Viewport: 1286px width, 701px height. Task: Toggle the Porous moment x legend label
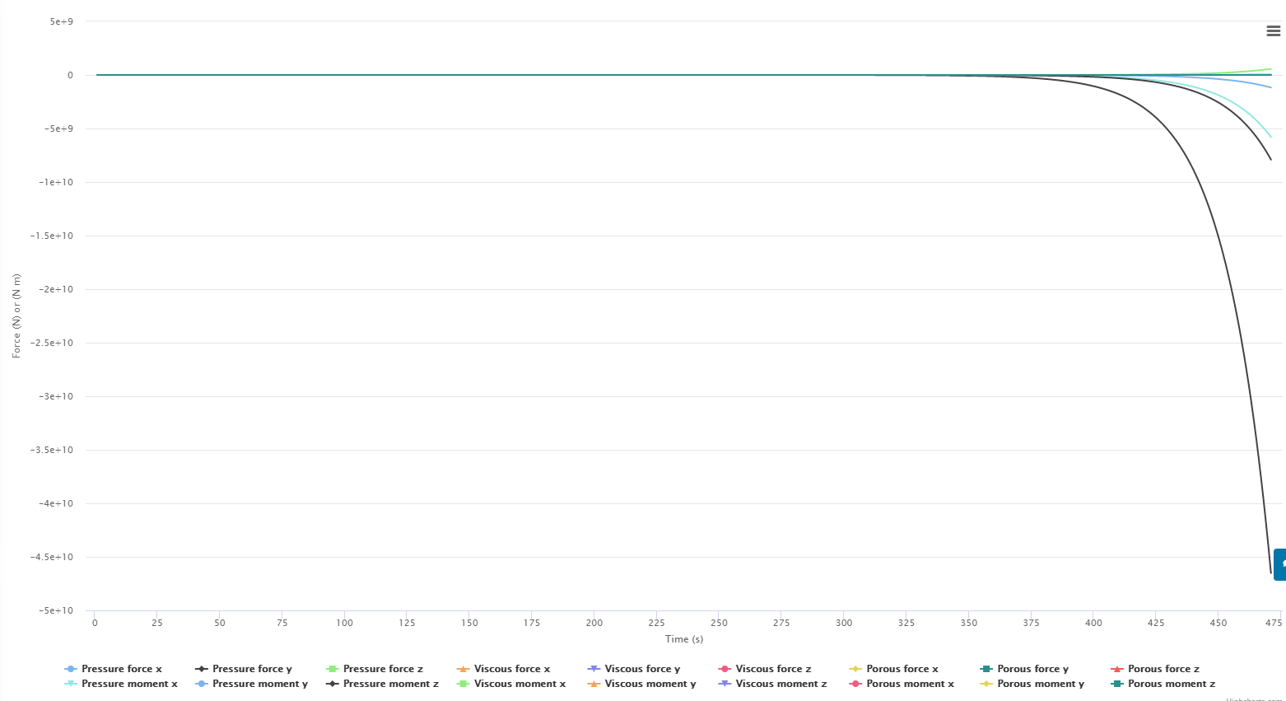(x=910, y=684)
